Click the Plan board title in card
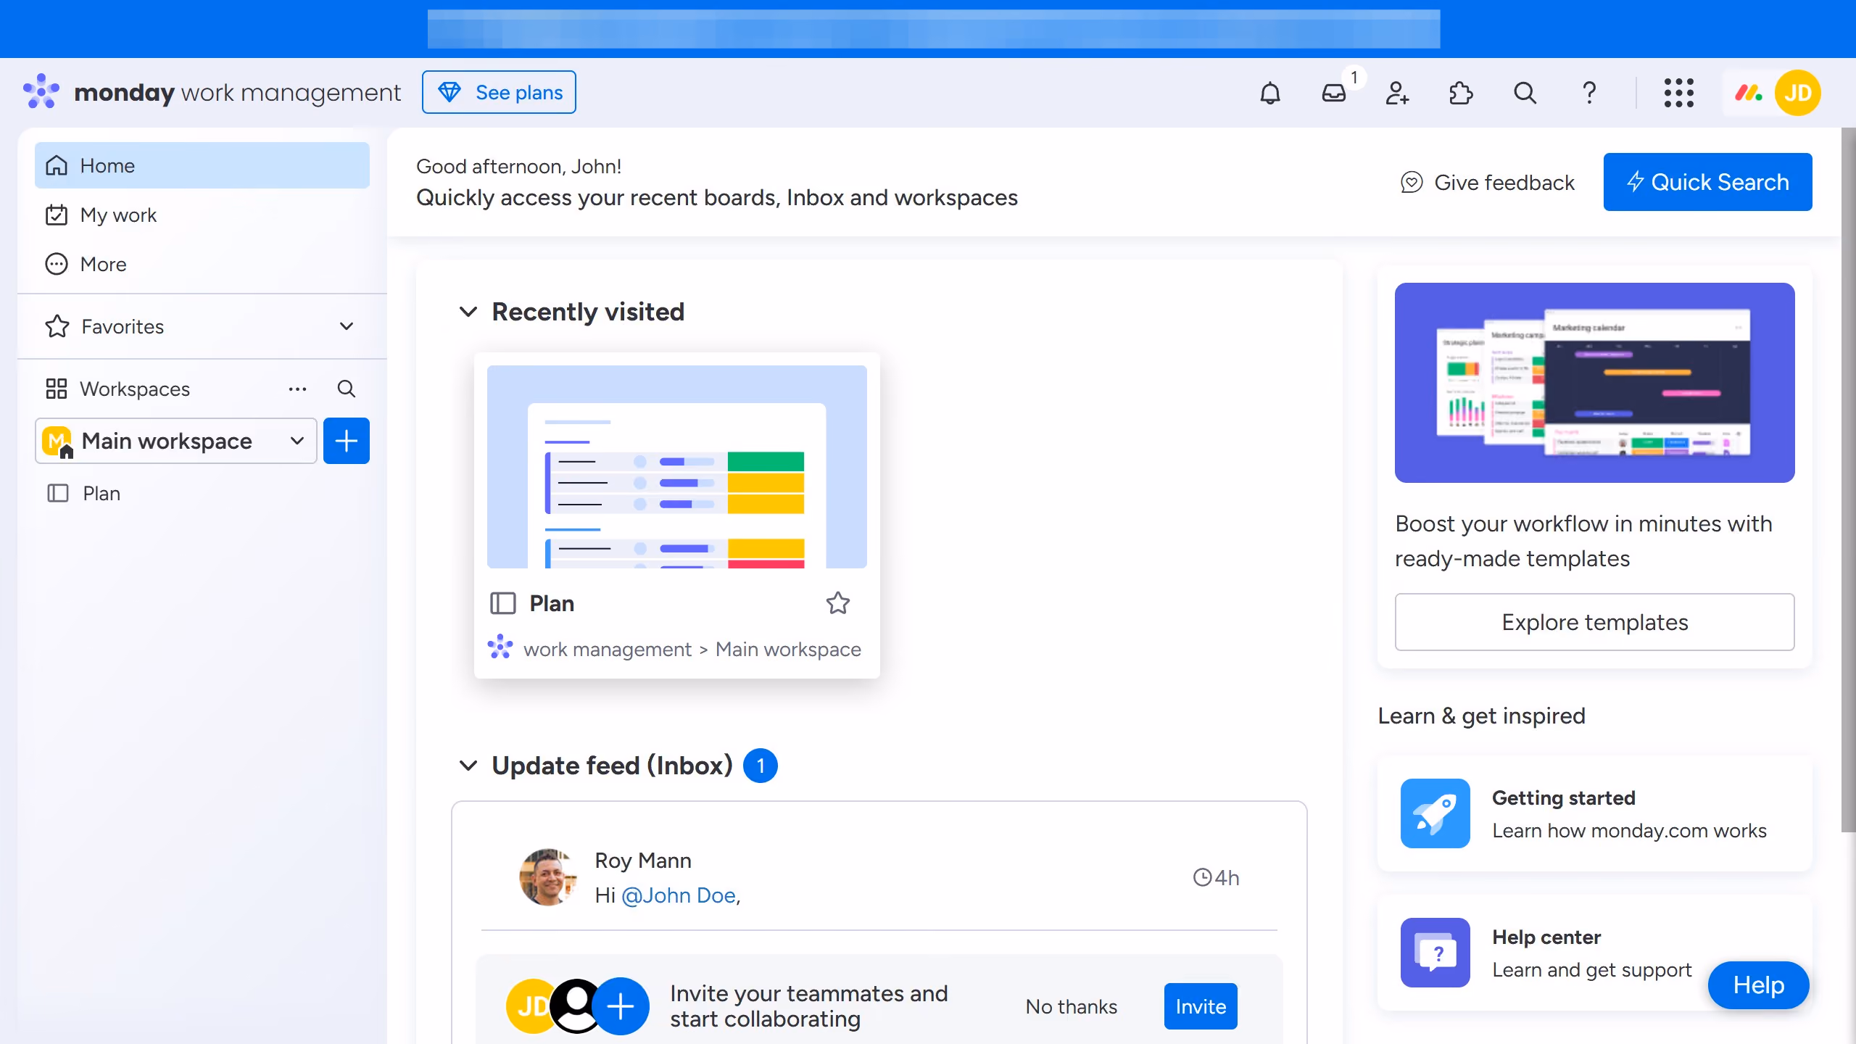This screenshot has width=1856, height=1044. pyautogui.click(x=551, y=603)
